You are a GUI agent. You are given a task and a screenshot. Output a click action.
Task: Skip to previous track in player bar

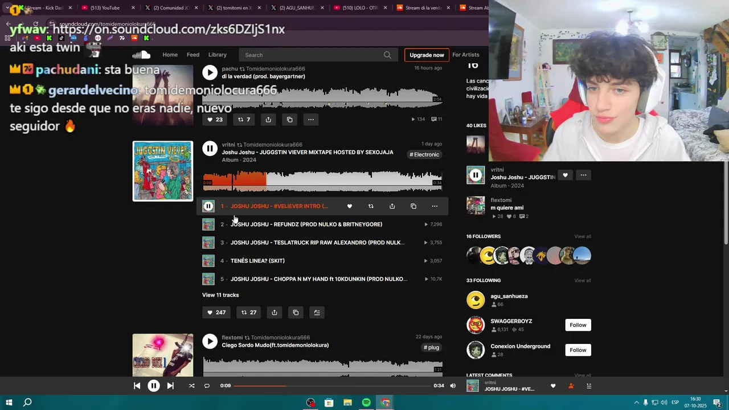tap(137, 386)
